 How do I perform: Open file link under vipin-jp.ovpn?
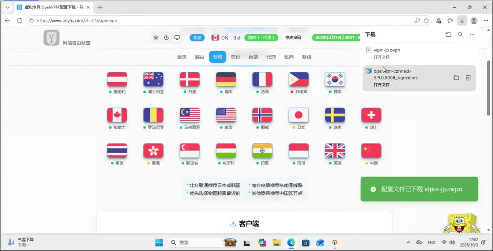tap(381, 57)
